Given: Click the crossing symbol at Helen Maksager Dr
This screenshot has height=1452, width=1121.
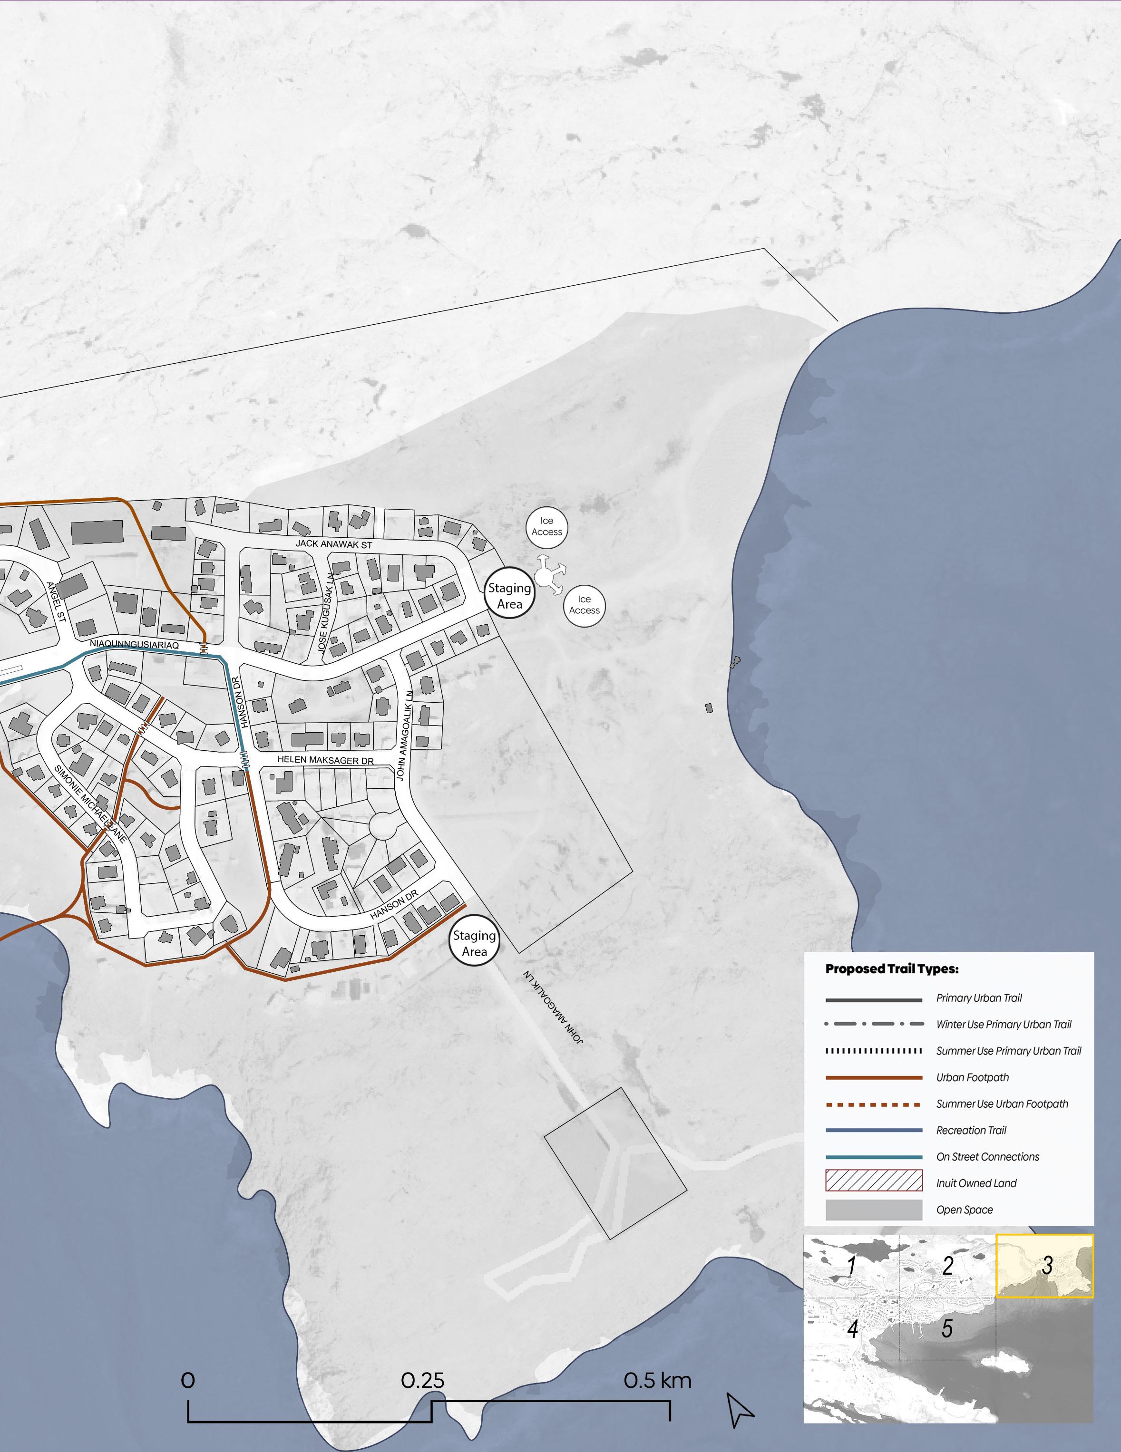Looking at the screenshot, I should point(244,759).
